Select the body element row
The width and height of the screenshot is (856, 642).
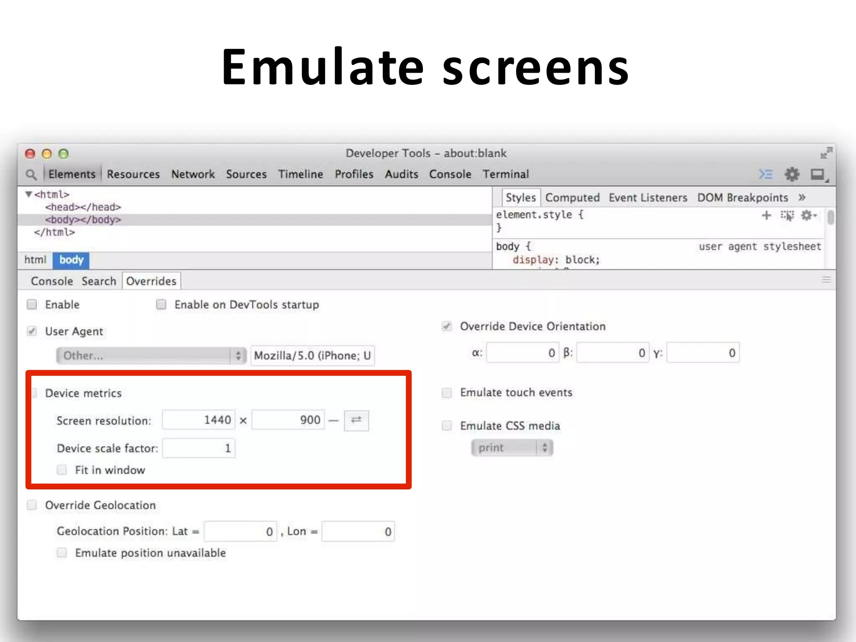click(x=255, y=219)
